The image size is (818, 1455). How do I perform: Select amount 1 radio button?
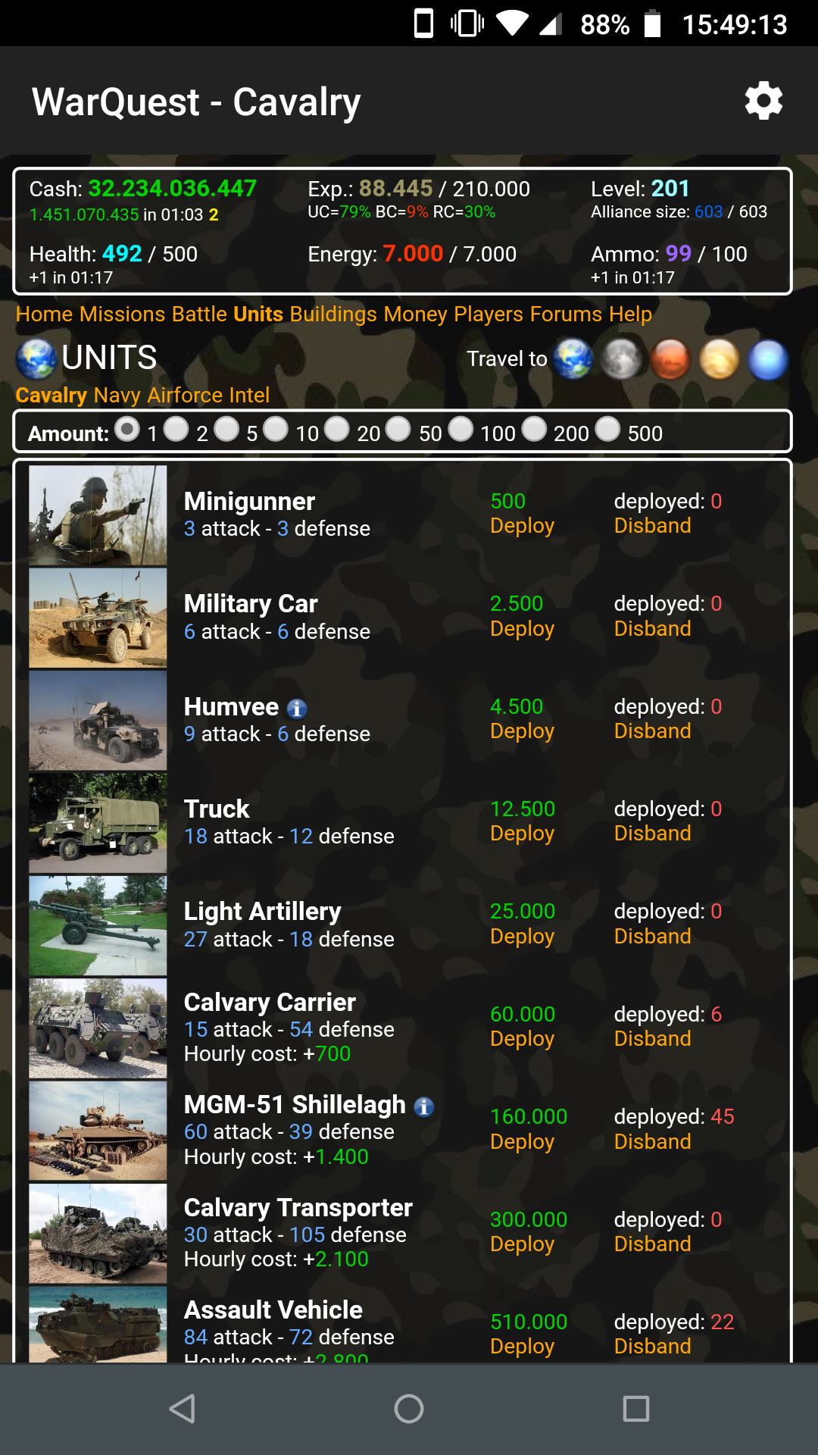click(x=127, y=430)
